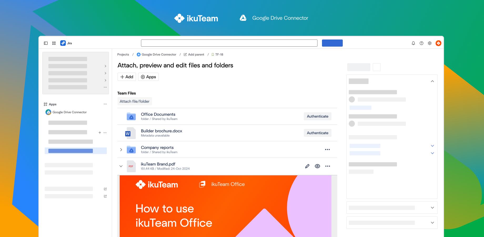Click the Team Files heading
The height and width of the screenshot is (237, 484).
[x=127, y=93]
